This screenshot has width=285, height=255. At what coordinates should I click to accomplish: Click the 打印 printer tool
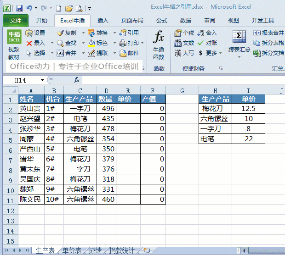click(129, 43)
